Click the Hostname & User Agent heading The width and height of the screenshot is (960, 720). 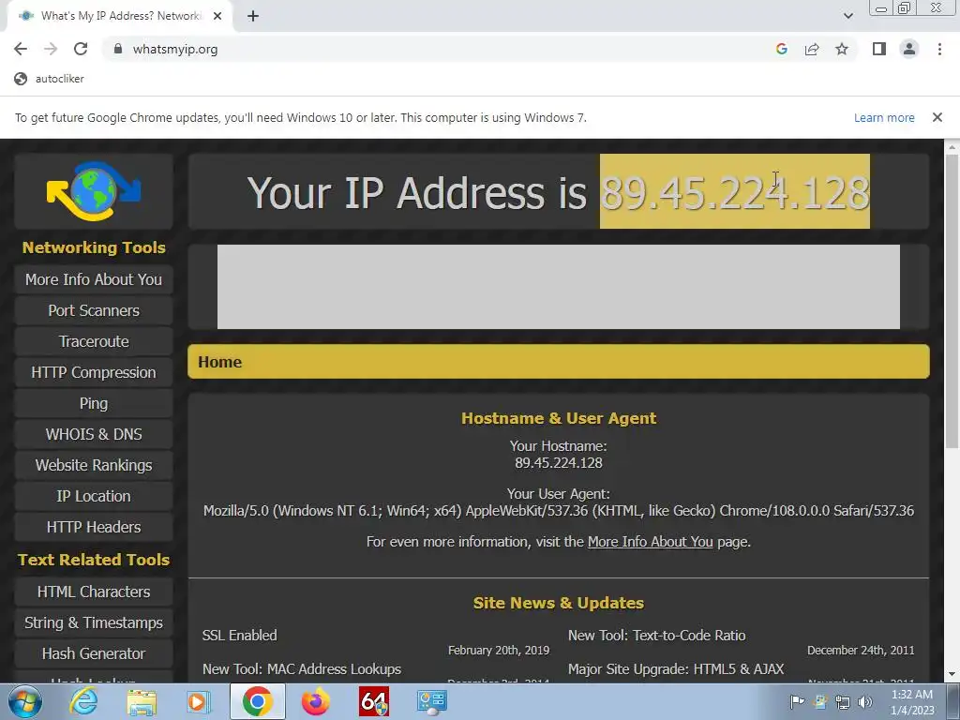click(559, 418)
